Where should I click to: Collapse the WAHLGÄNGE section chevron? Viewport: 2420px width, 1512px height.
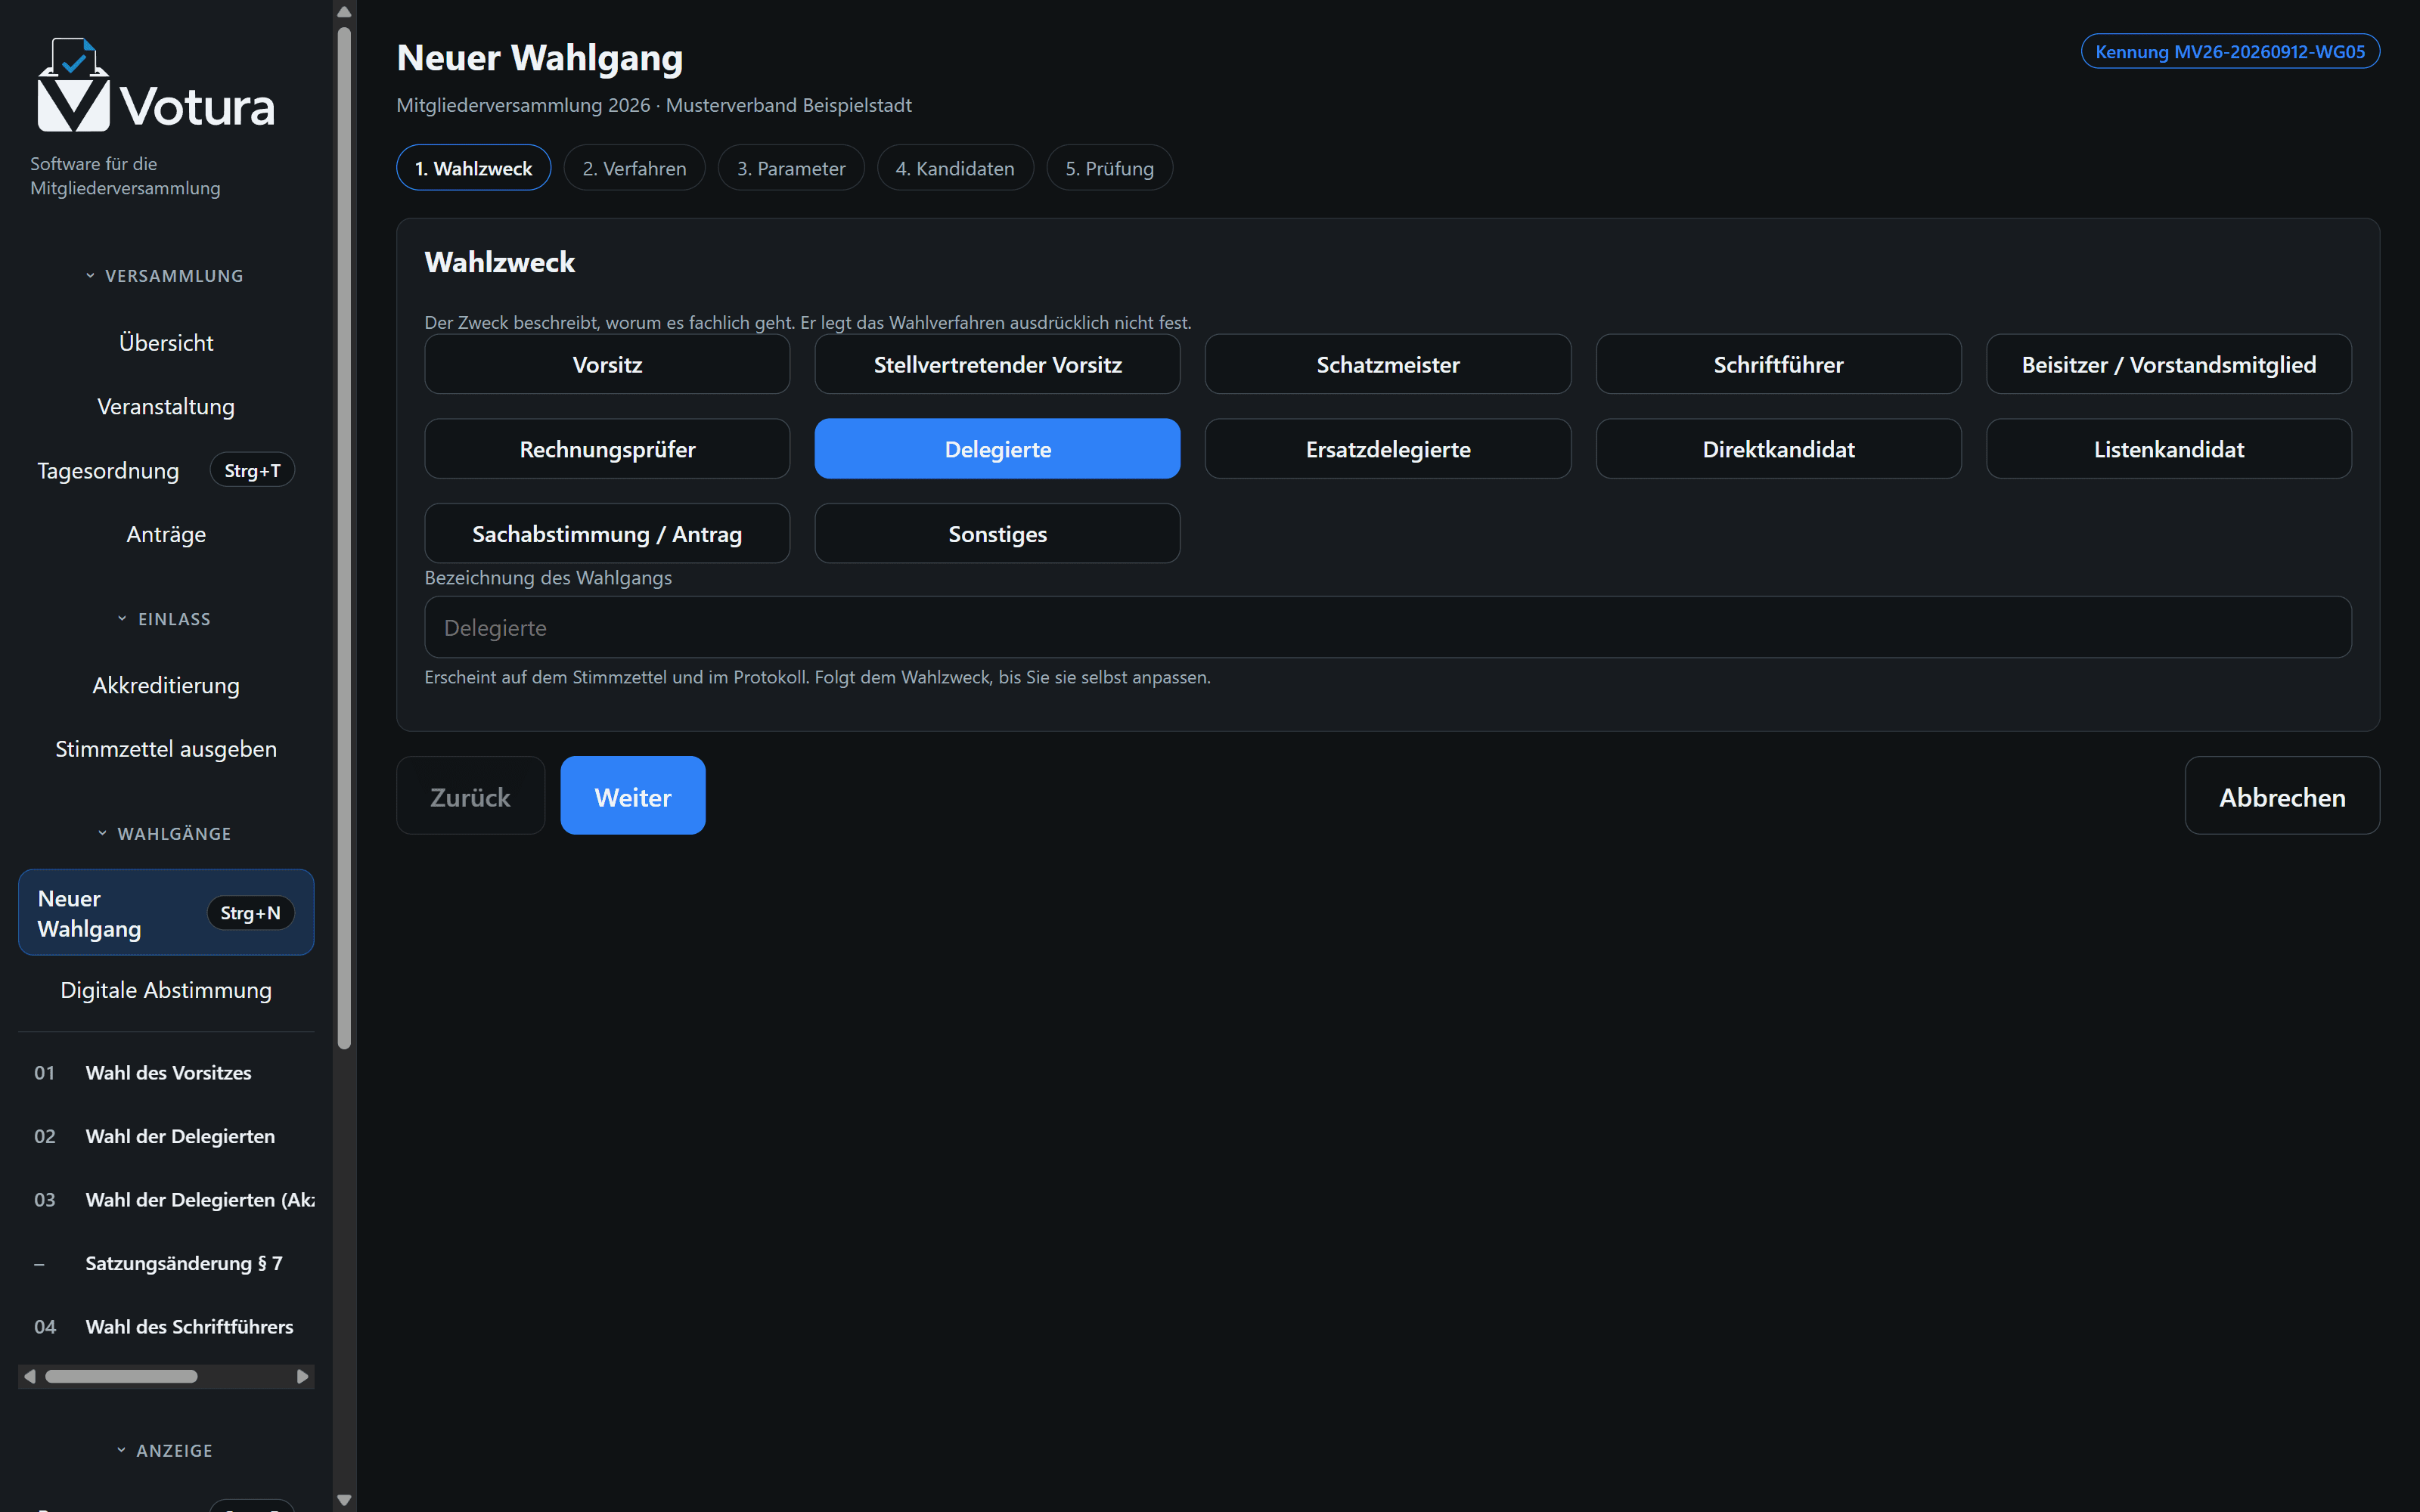click(x=102, y=833)
